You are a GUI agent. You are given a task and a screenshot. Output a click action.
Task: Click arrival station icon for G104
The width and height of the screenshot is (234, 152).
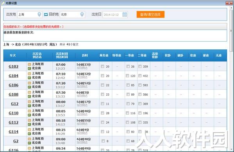click(x=29, y=78)
